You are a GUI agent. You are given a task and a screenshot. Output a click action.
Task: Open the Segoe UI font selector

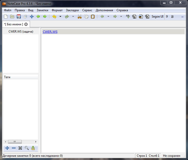click(x=157, y=17)
